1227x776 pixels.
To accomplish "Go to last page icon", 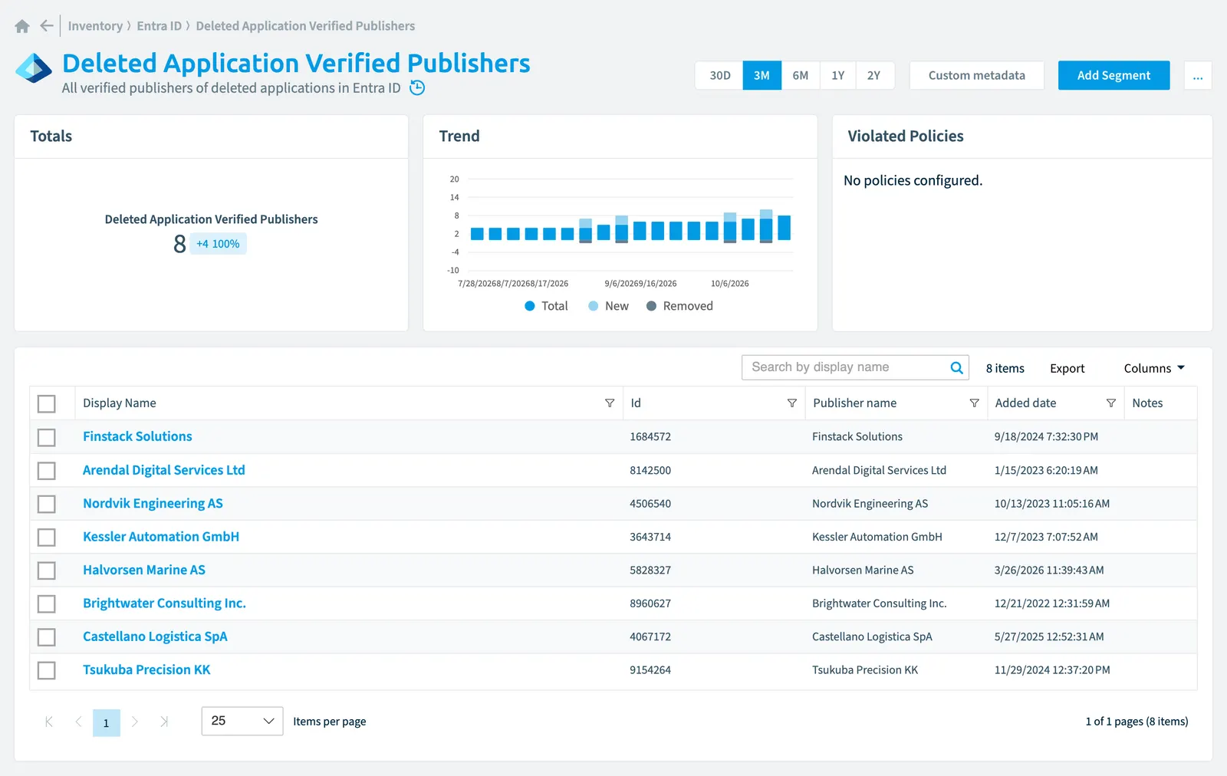I will click(x=164, y=722).
